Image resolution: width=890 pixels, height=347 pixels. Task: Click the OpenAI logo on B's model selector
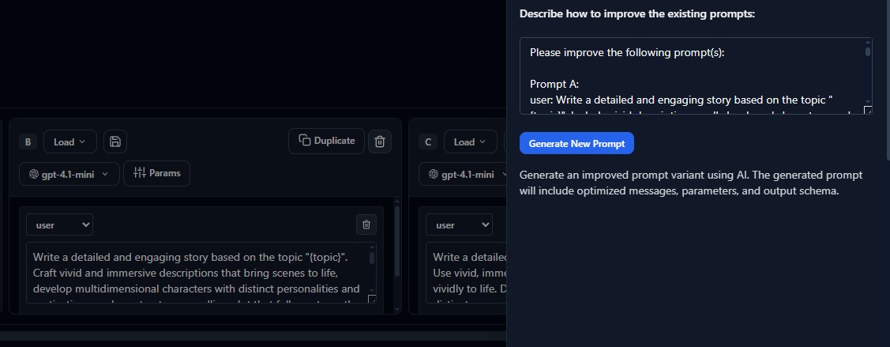point(33,174)
